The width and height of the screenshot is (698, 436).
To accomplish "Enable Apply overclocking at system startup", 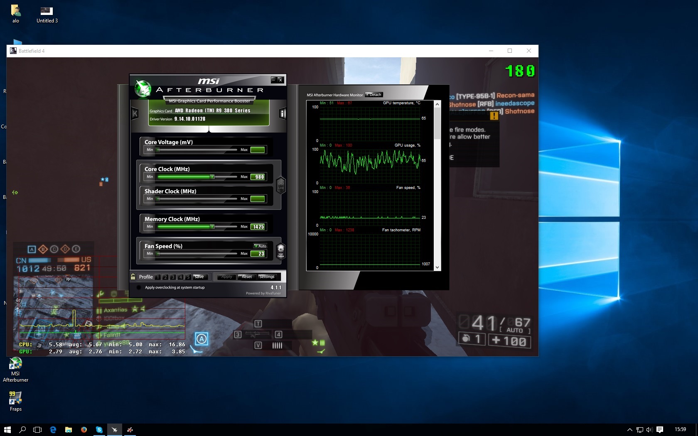I will [x=139, y=287].
